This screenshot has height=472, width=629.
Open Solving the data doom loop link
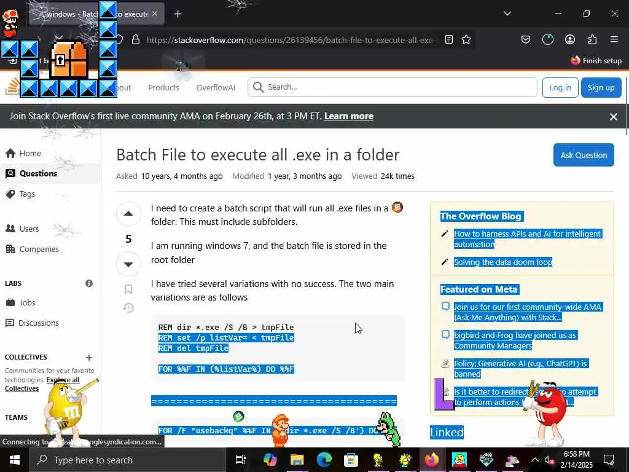click(502, 262)
